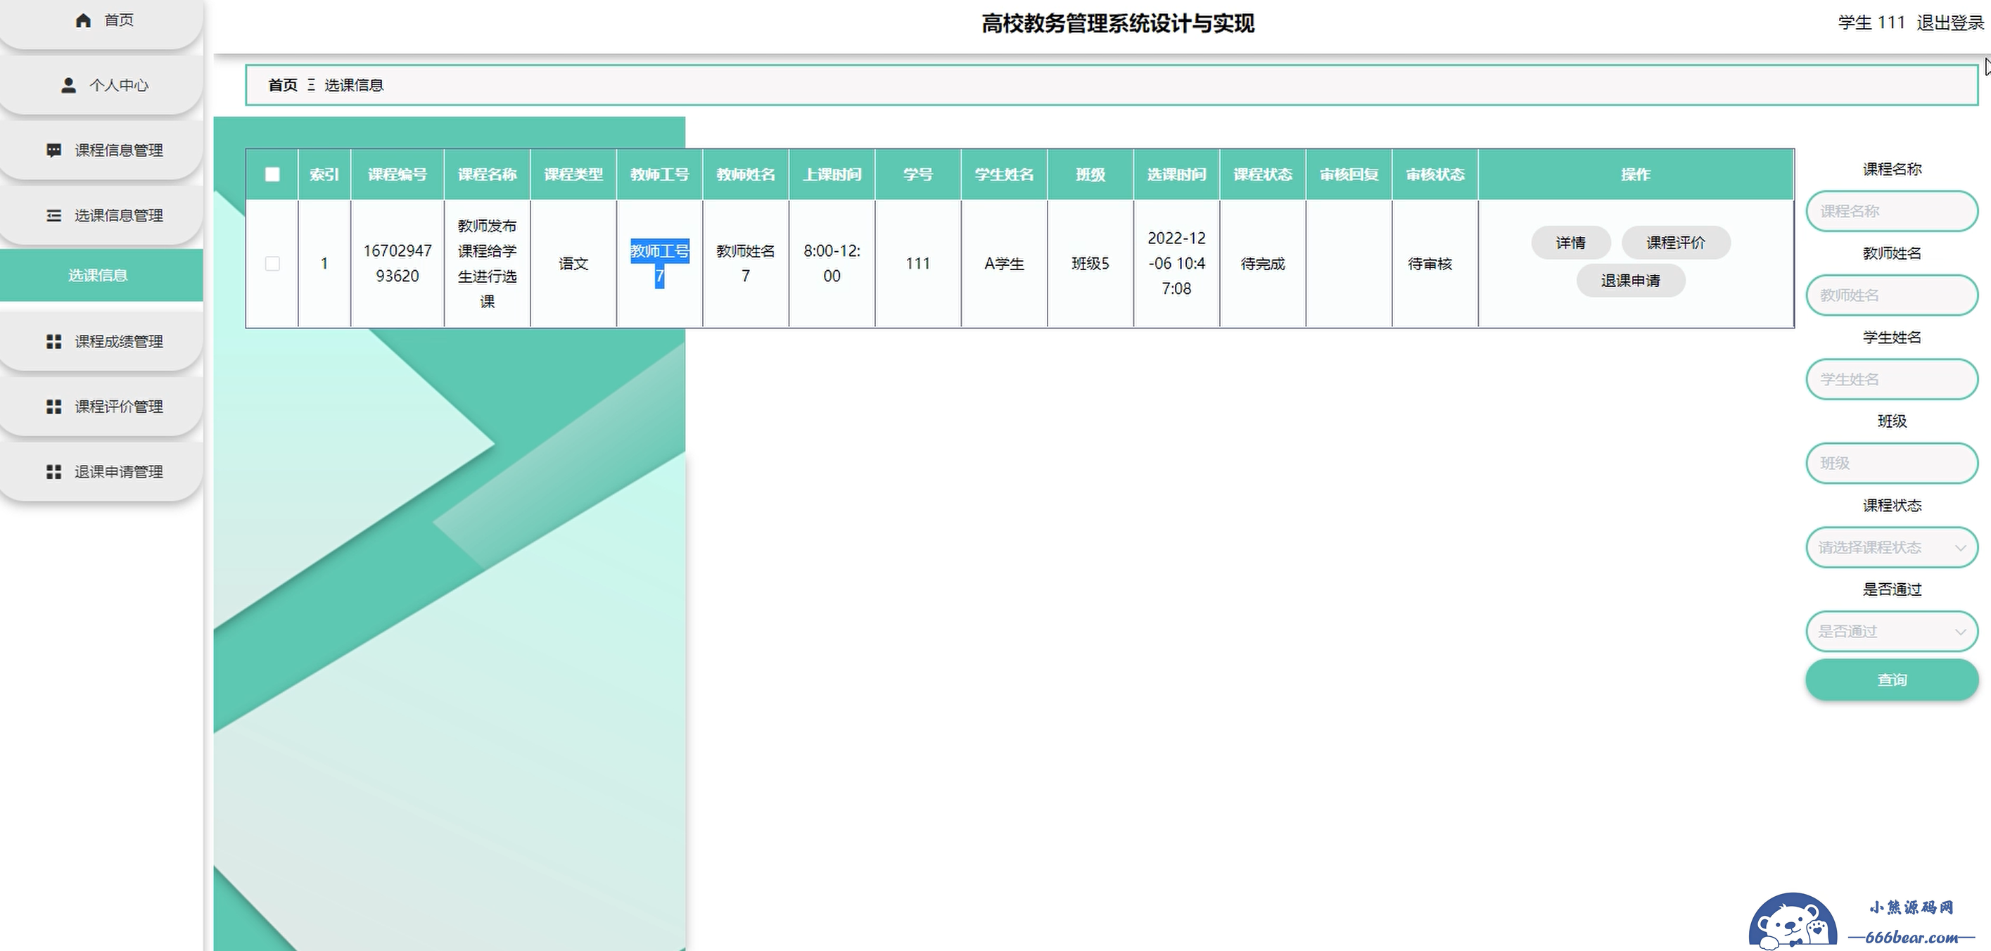
Task: Expand 课程评价管理 menu label
Action: (119, 407)
